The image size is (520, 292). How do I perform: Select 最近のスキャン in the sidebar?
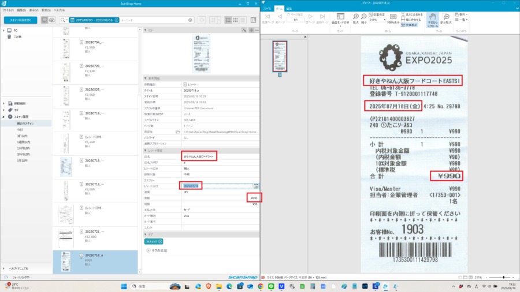(25, 123)
